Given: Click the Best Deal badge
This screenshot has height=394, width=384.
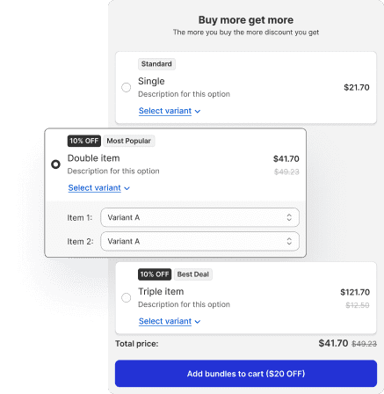Looking at the screenshot, I should pos(193,274).
